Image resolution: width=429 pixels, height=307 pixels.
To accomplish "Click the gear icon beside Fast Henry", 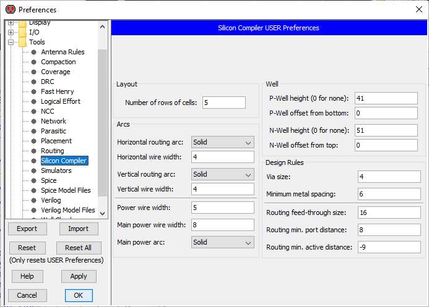I will tap(33, 91).
